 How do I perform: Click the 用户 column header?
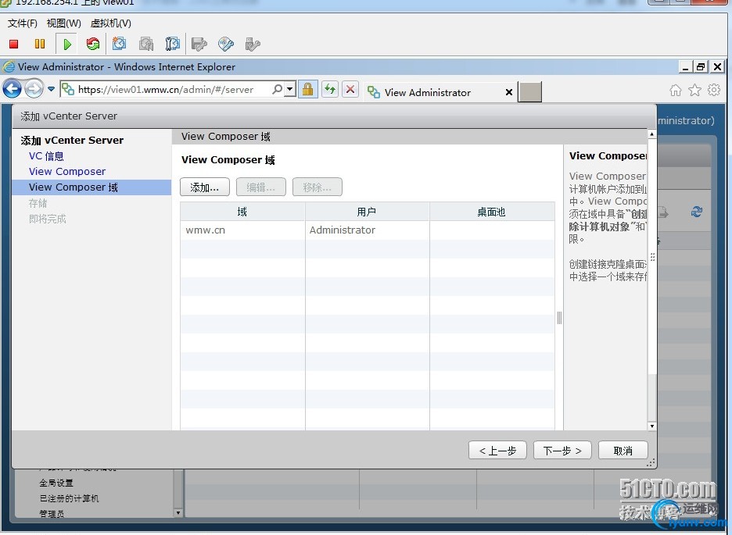coord(367,212)
